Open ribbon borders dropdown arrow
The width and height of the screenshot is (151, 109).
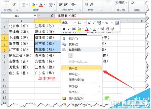(x=27, y=5)
